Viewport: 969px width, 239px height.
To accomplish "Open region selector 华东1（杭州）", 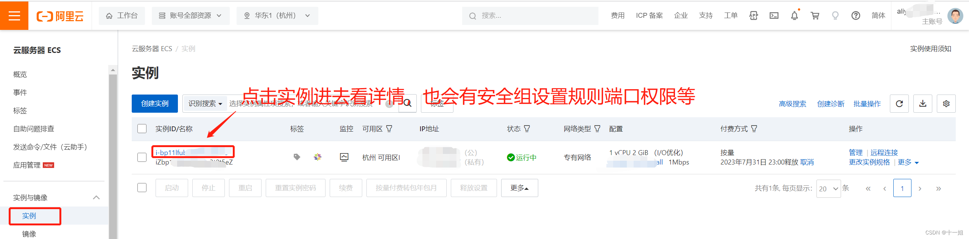I will [x=277, y=16].
